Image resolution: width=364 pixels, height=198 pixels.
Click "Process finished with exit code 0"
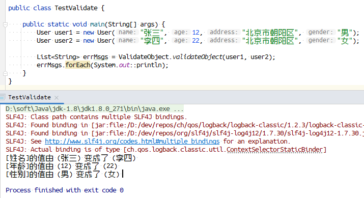click(x=65, y=190)
